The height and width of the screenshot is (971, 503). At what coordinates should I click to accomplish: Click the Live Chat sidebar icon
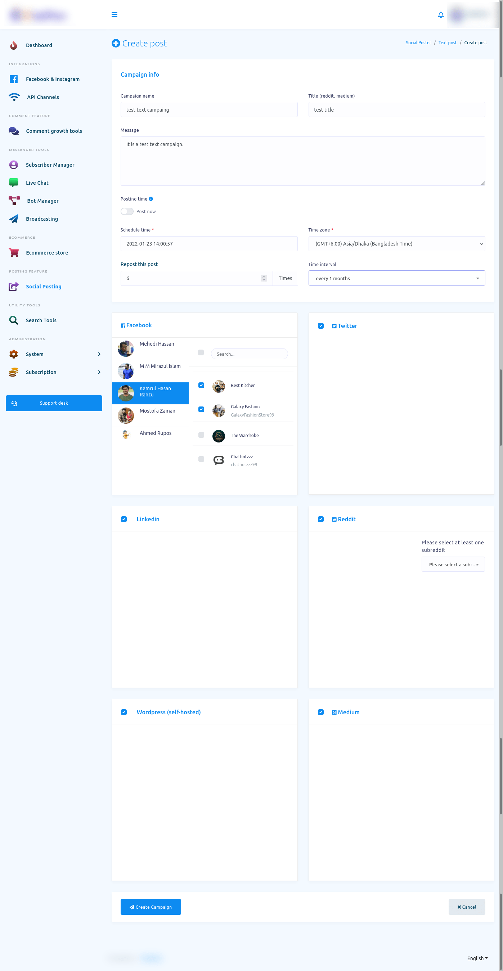[14, 183]
